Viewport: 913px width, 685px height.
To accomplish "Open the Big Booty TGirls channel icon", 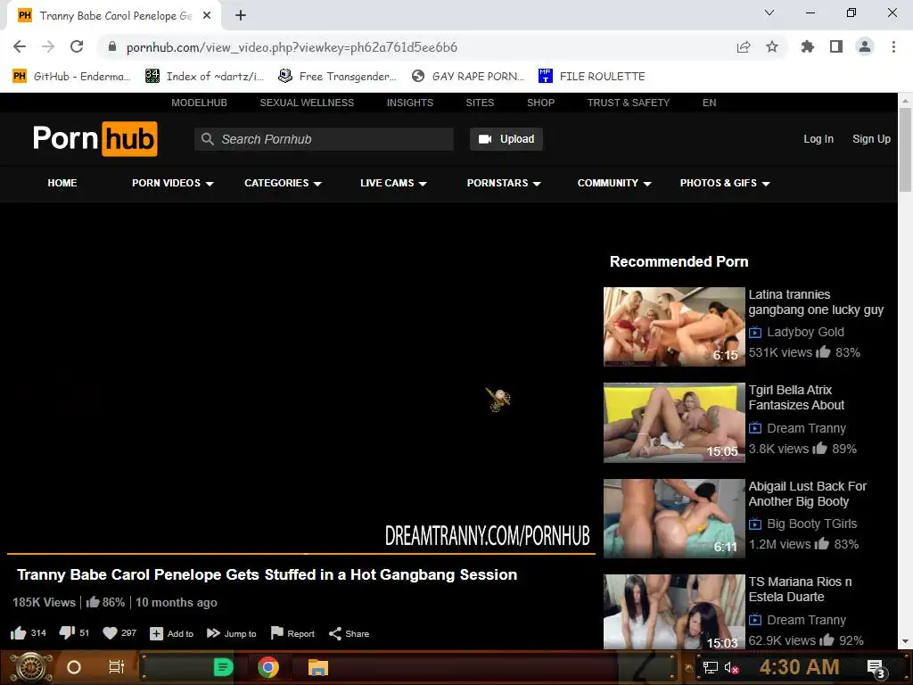I will pos(755,524).
